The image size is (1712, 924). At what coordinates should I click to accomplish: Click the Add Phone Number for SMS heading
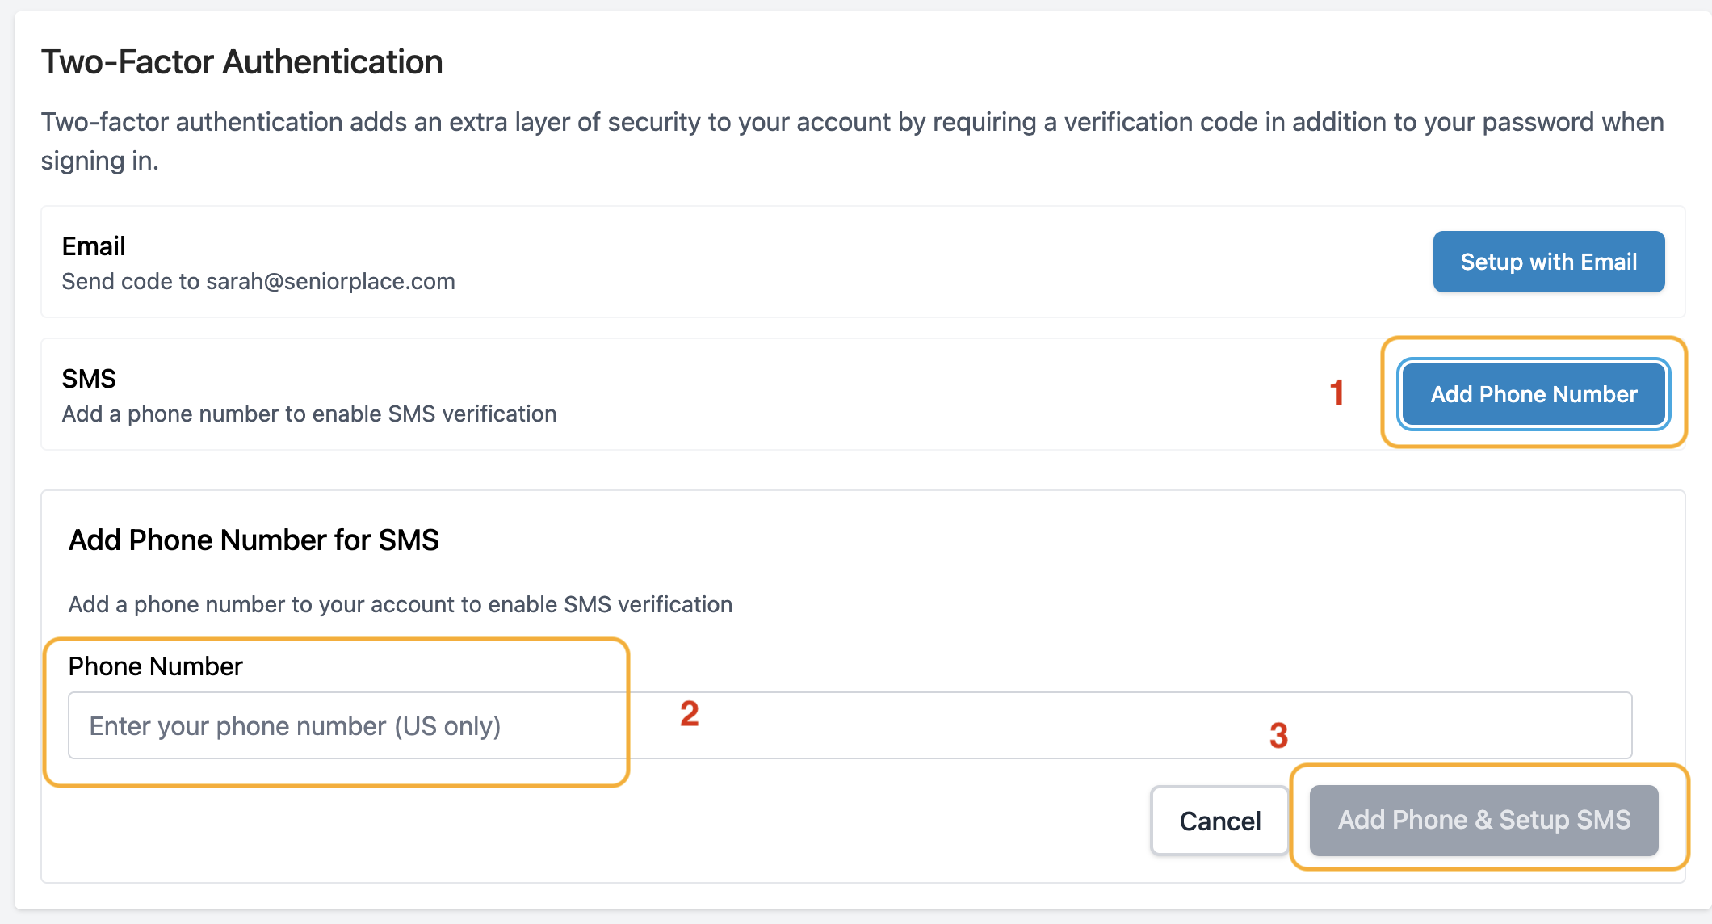point(254,540)
